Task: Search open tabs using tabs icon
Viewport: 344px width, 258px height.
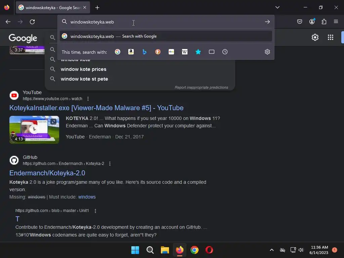Action: pos(212,52)
